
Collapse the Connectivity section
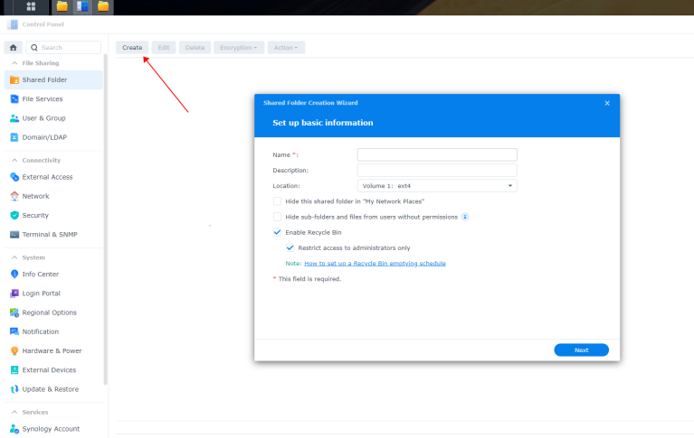coord(14,160)
